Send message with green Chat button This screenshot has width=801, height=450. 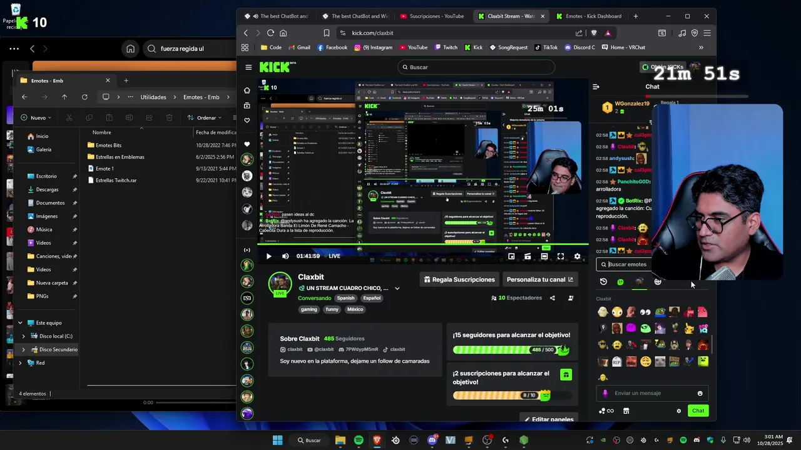(698, 411)
